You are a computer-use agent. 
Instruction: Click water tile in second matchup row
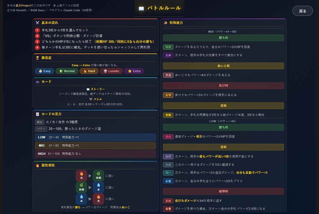point(98,187)
